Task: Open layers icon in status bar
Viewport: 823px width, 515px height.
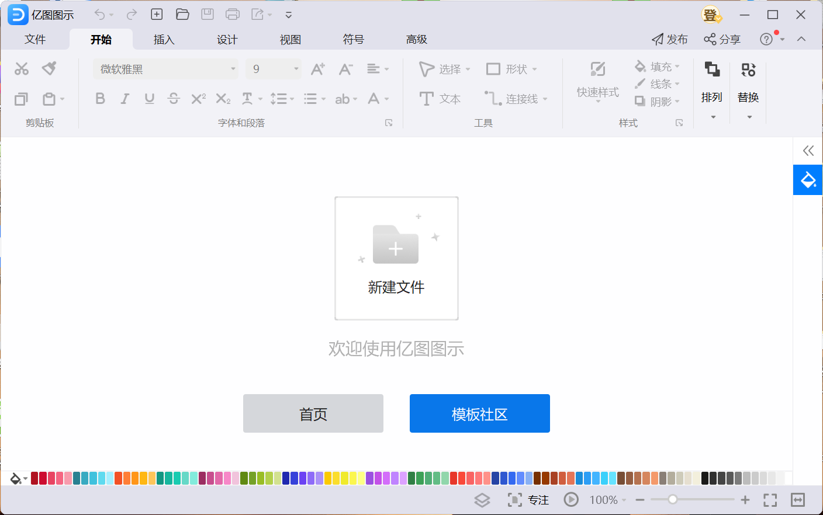Action: point(482,500)
